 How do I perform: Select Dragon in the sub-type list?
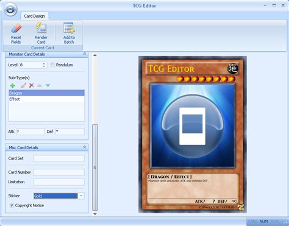(46, 93)
